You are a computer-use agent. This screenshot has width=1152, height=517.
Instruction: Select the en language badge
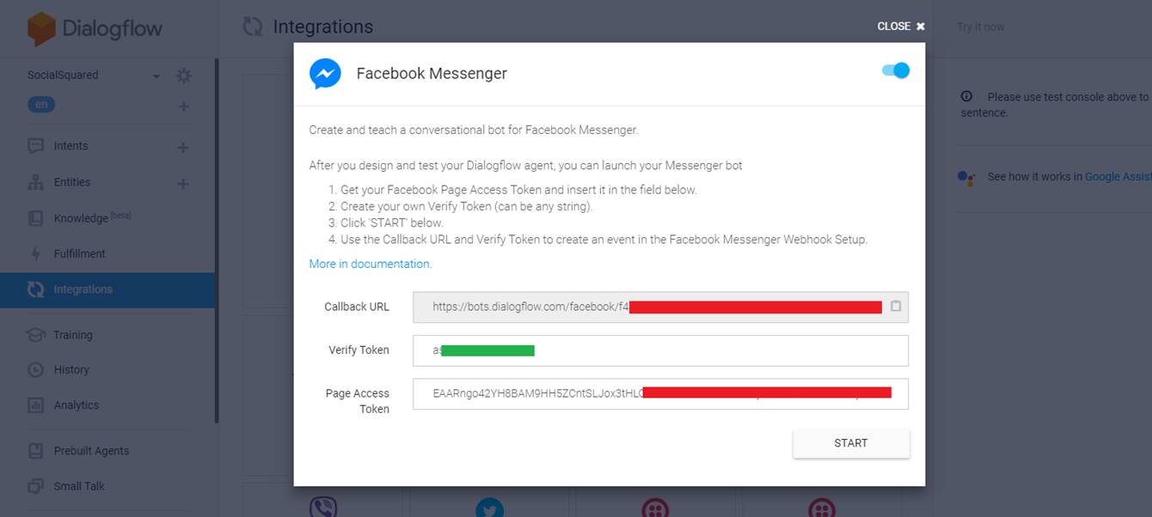(x=41, y=105)
